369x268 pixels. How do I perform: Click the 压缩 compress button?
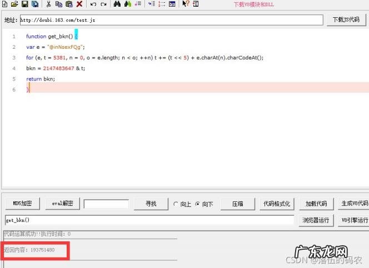tap(237, 204)
